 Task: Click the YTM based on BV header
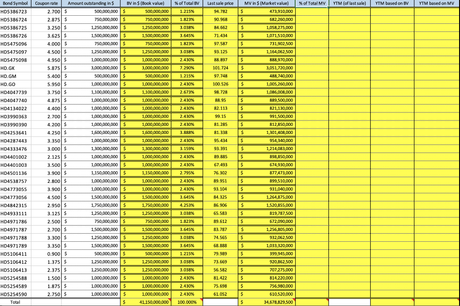[391, 4]
